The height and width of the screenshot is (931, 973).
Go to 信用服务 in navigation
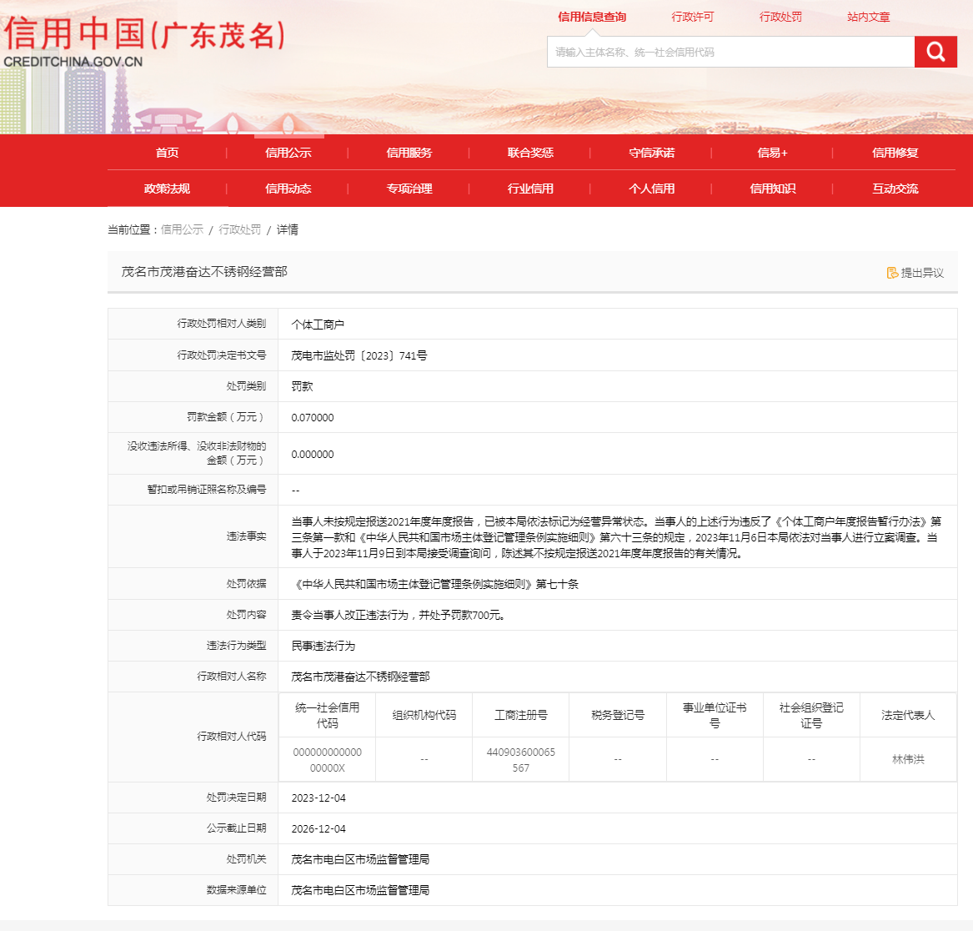point(409,153)
